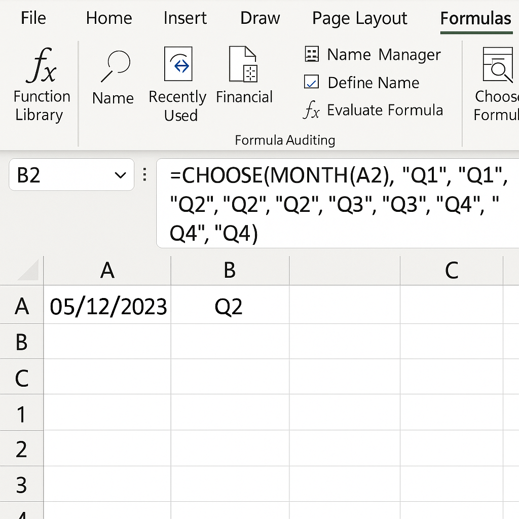This screenshot has width=519, height=519.
Task: Toggle the Define Name checkbox
Action: click(311, 82)
